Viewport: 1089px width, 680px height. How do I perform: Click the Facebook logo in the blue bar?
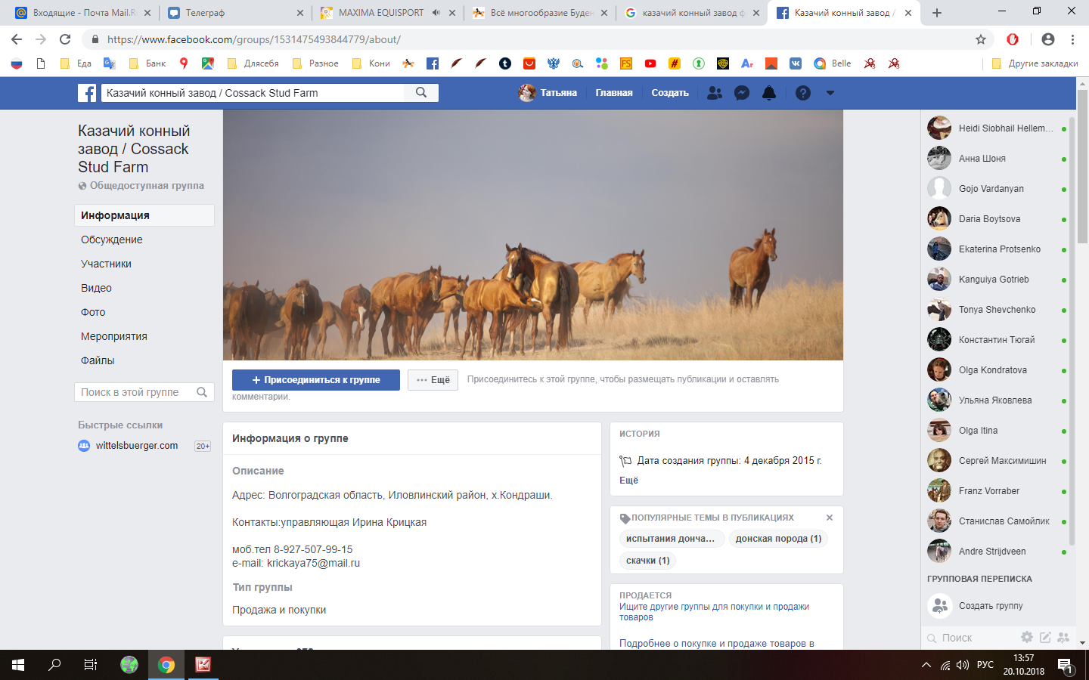[87, 93]
